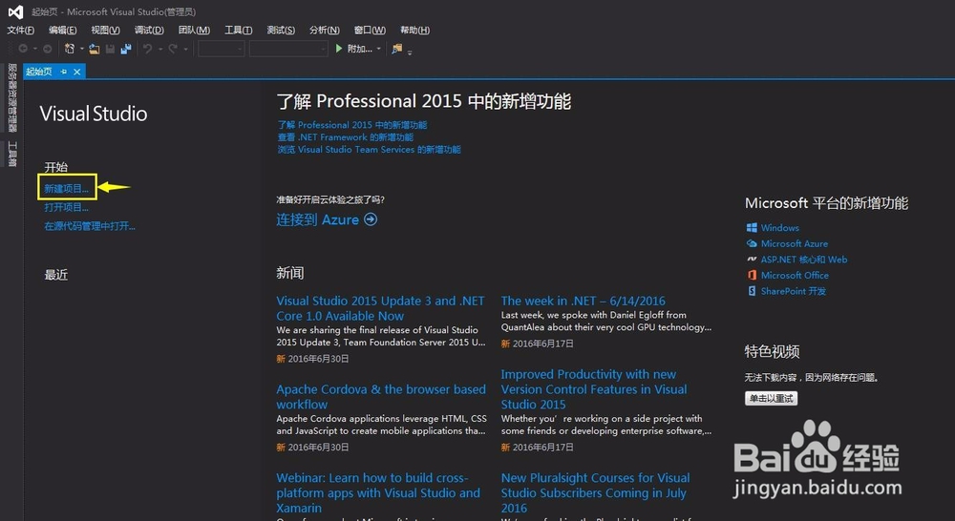Click the Redo toolbar icon

[x=173, y=49]
